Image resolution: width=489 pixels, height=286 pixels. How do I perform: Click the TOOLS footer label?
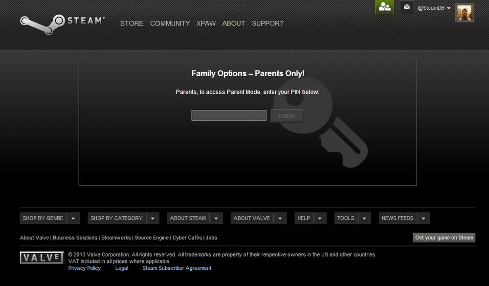click(346, 219)
